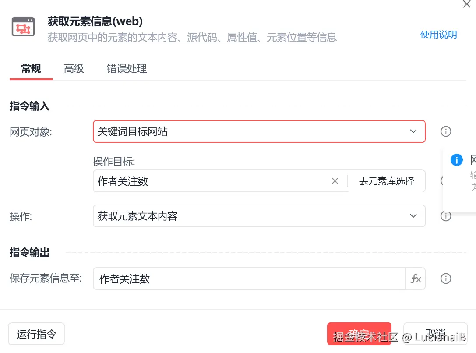Click the 获取元素信息 web instruction icon
Image resolution: width=476 pixels, height=353 pixels.
[x=23, y=27]
